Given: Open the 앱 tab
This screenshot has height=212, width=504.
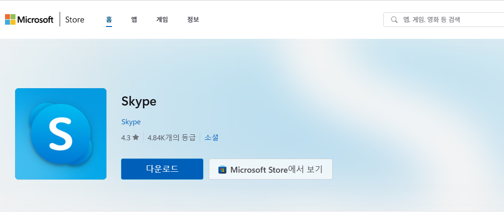Looking at the screenshot, I should pos(134,19).
